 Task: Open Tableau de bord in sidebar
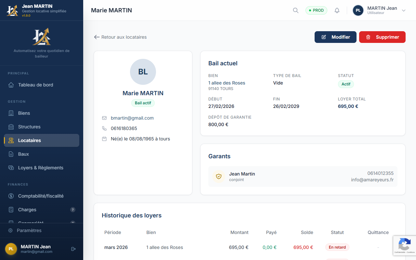[35, 85]
